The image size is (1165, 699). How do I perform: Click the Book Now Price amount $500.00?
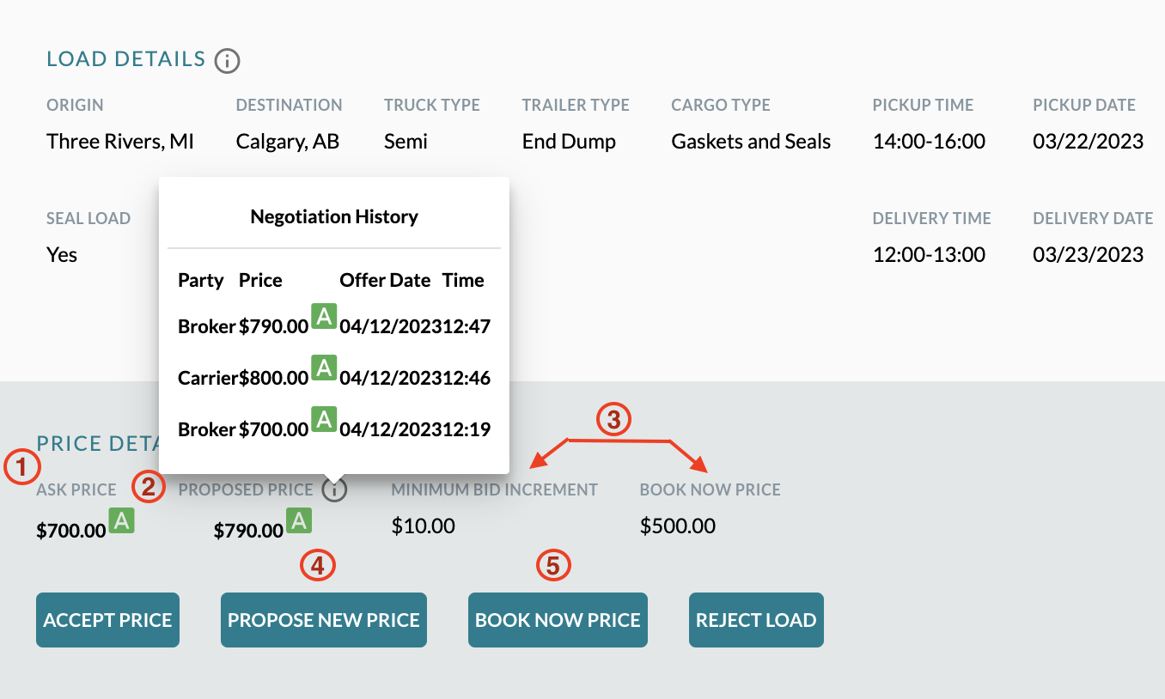pos(678,526)
